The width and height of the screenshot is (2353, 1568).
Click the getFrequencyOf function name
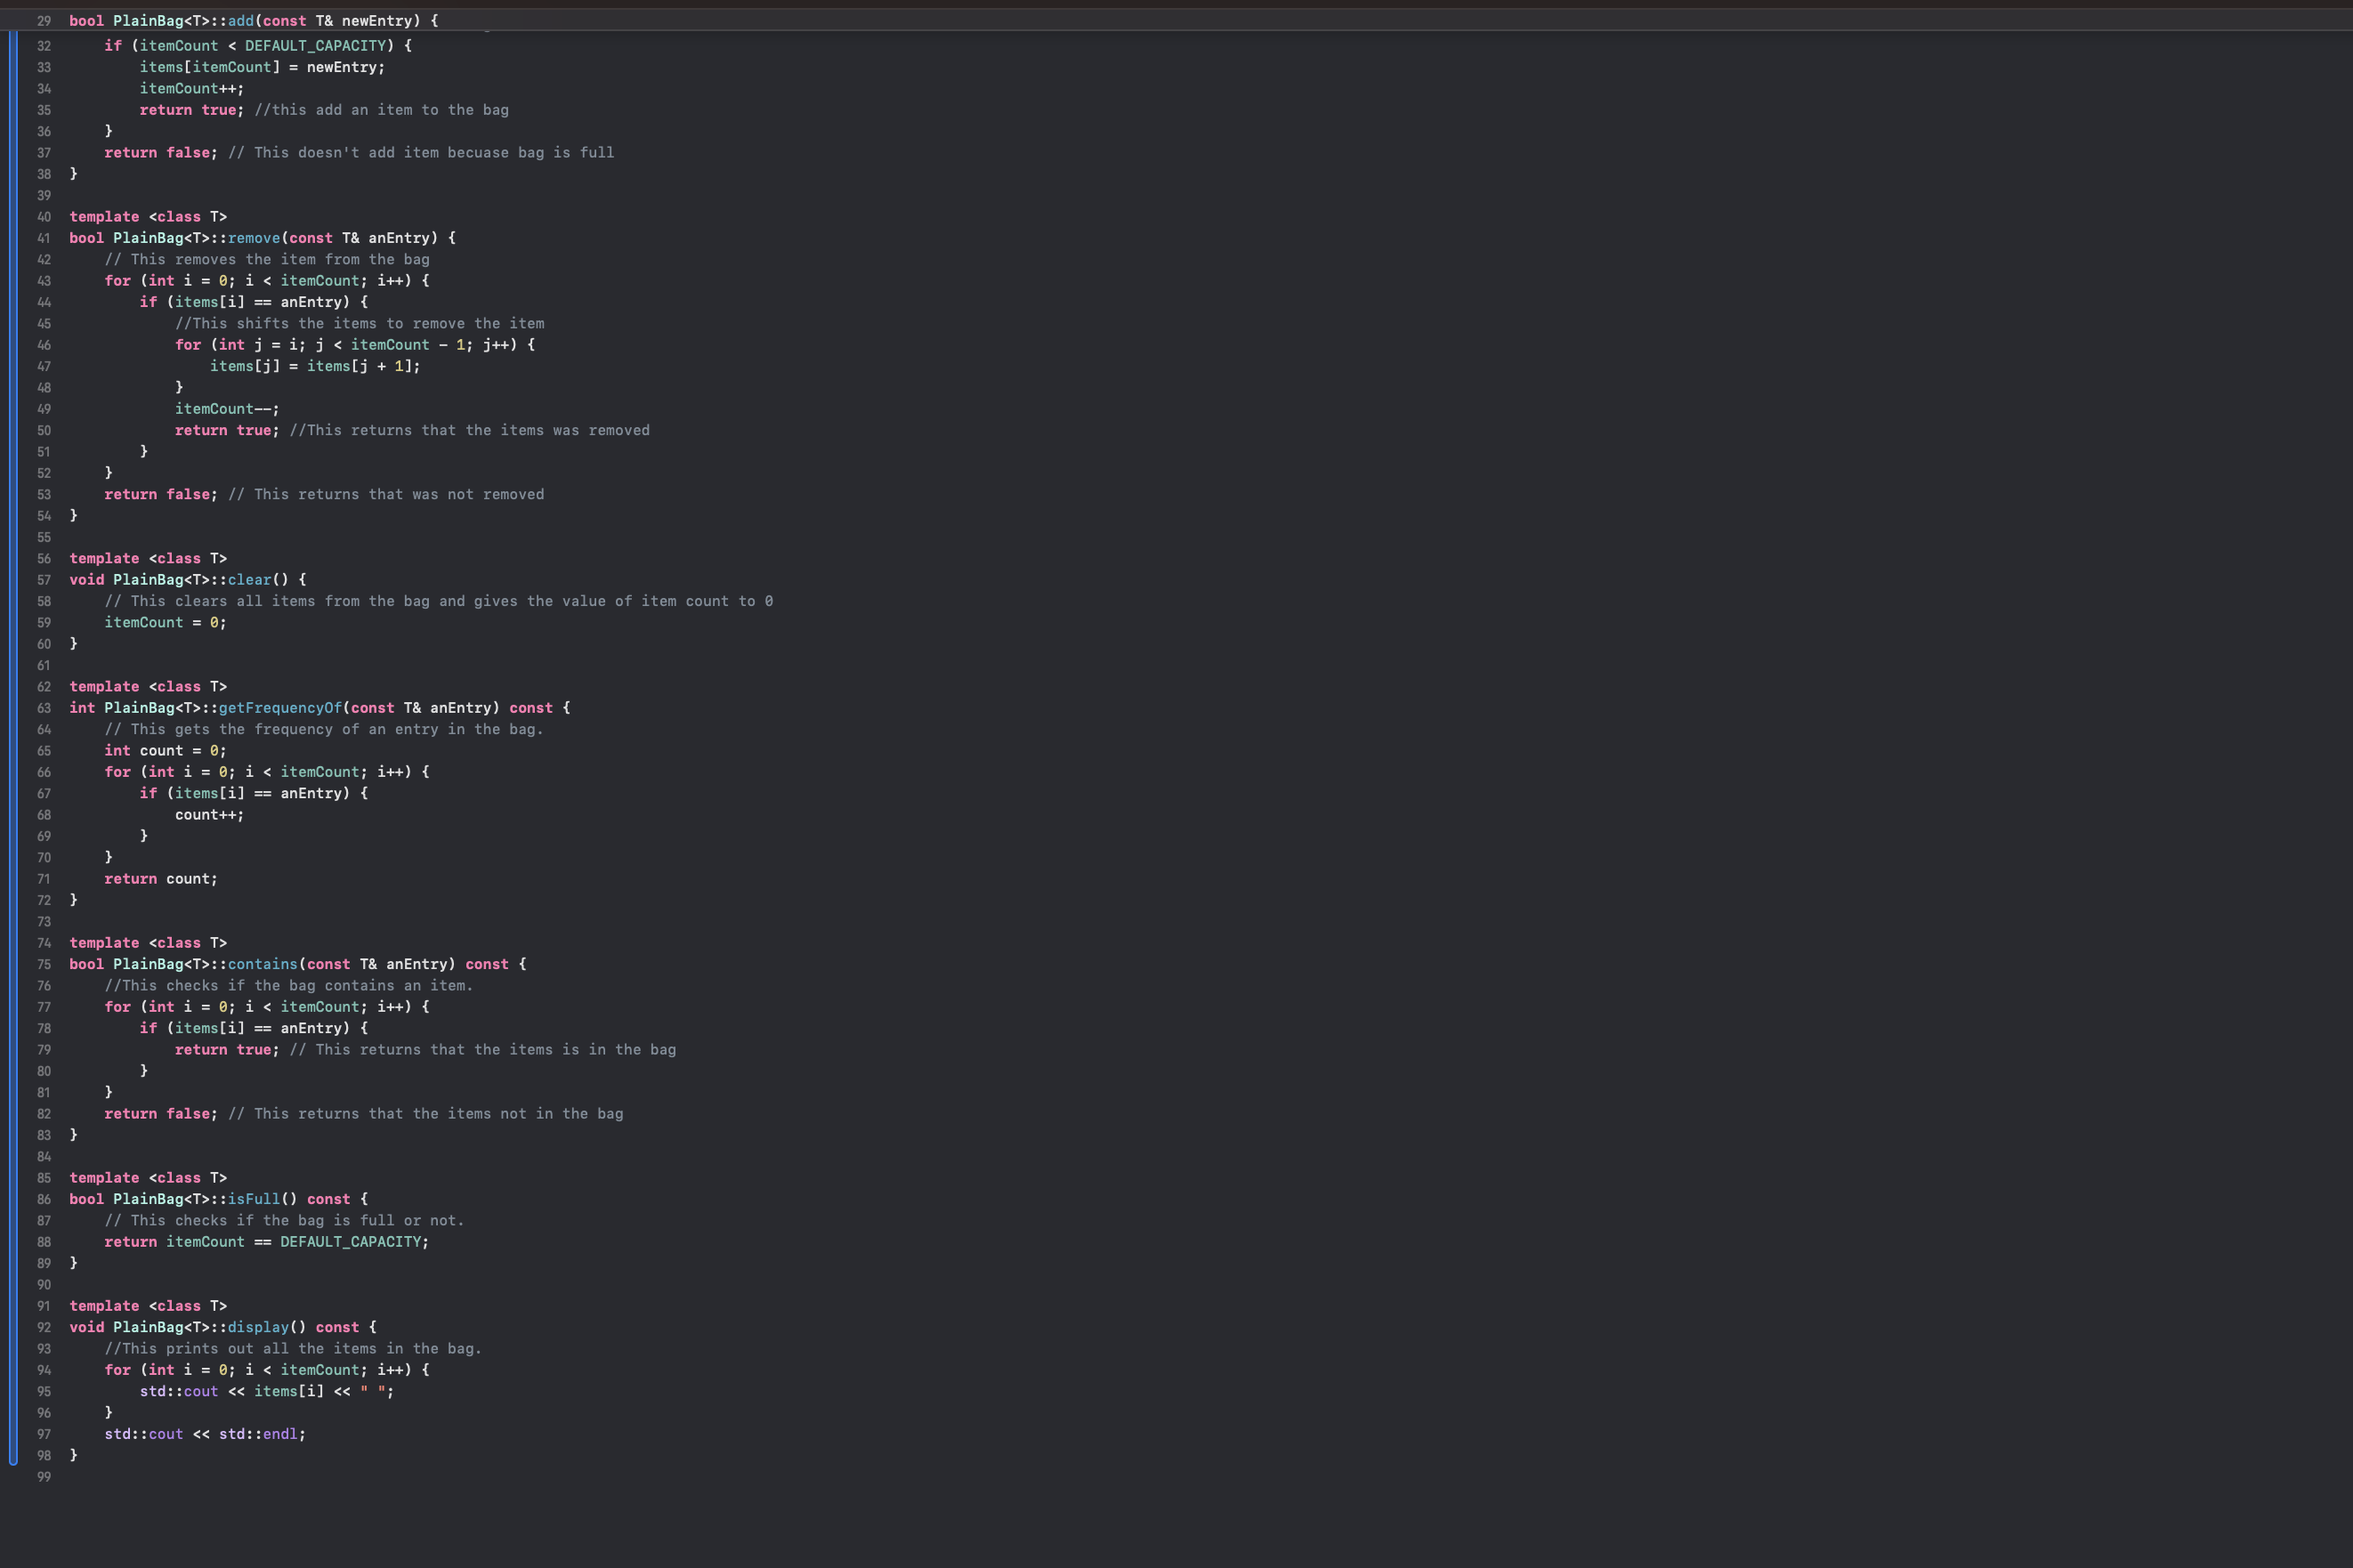280,708
